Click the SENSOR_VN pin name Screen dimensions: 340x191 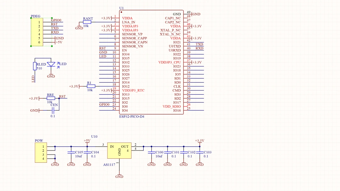(133, 46)
